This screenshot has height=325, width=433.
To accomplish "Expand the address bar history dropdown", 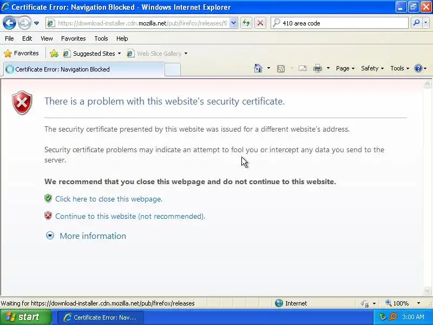I will (x=233, y=23).
